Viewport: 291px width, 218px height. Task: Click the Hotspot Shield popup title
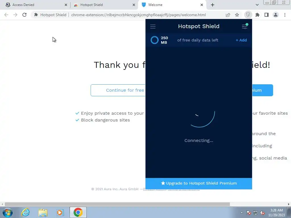point(199,26)
